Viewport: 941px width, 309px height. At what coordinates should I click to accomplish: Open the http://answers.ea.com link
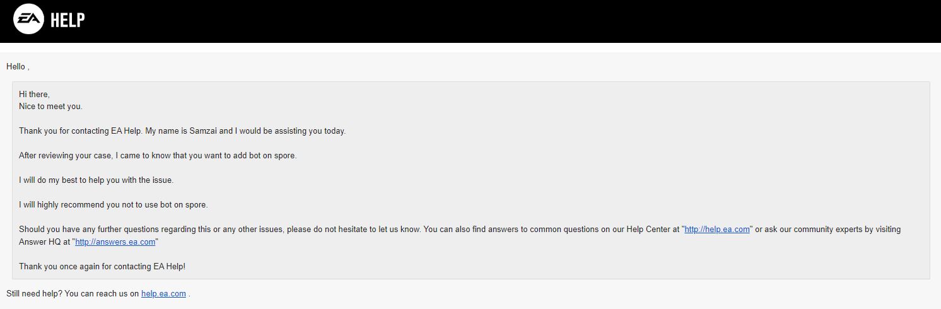coord(115,242)
